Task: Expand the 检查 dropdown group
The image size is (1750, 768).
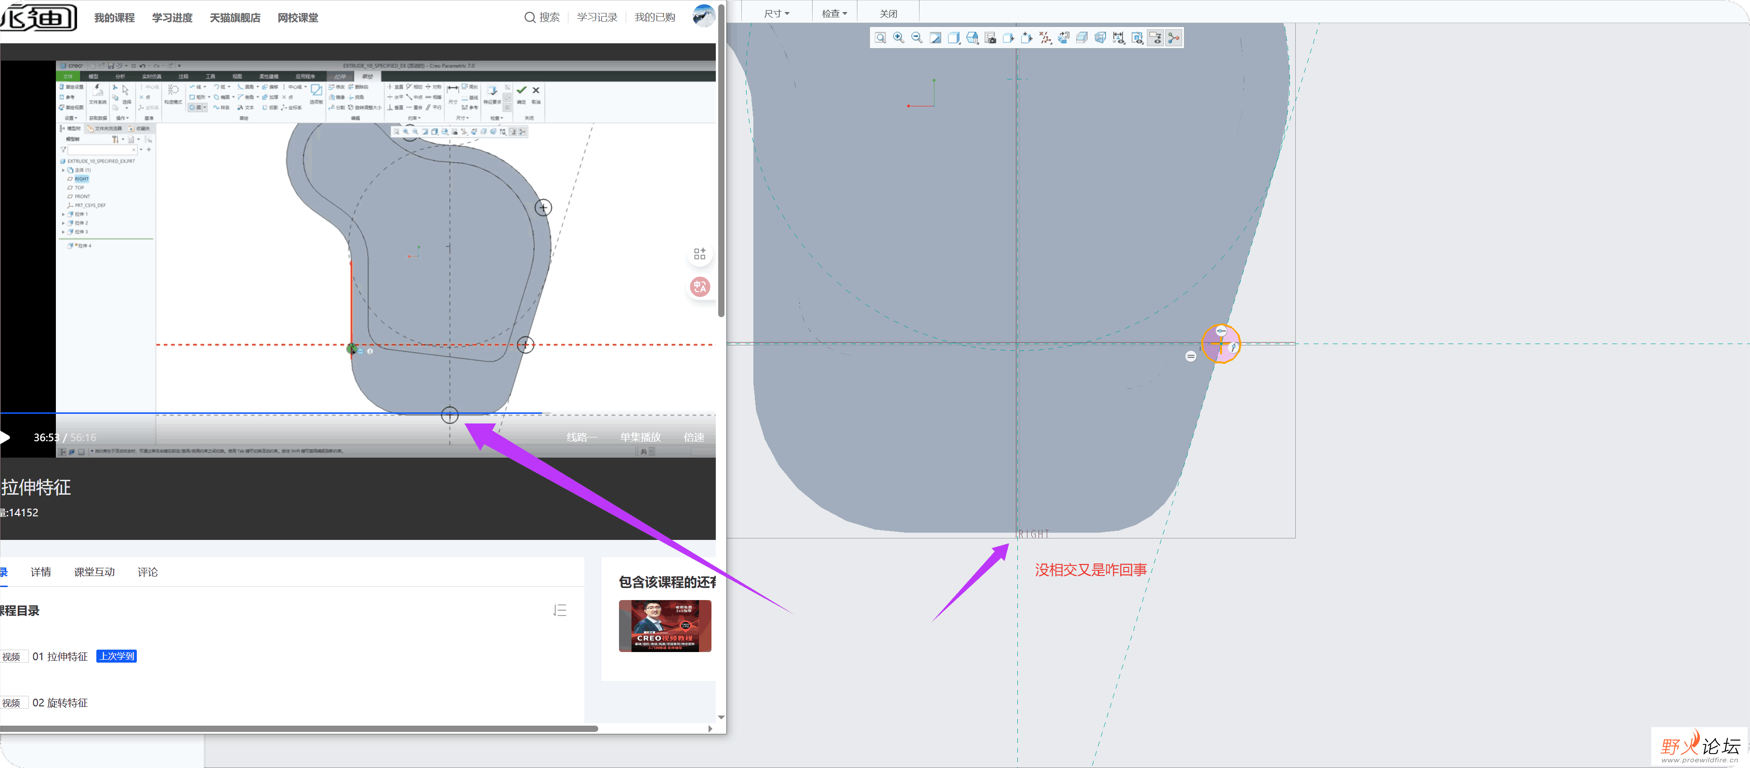Action: click(834, 13)
